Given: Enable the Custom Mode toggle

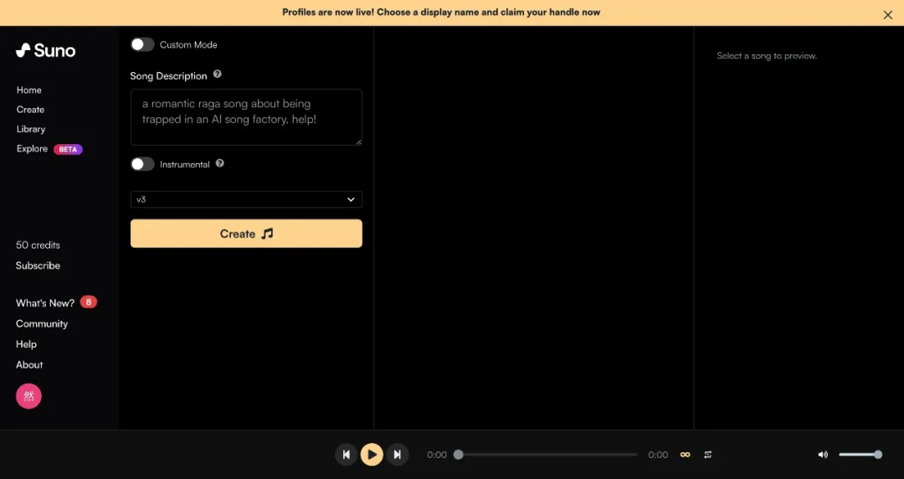Looking at the screenshot, I should click(x=142, y=44).
